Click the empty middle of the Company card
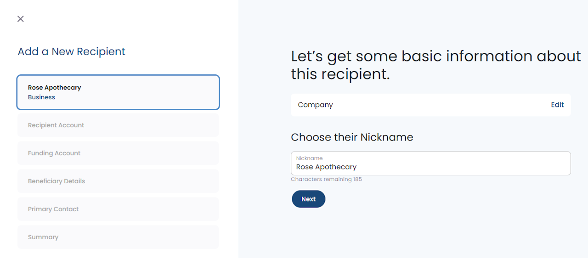 tap(436, 105)
